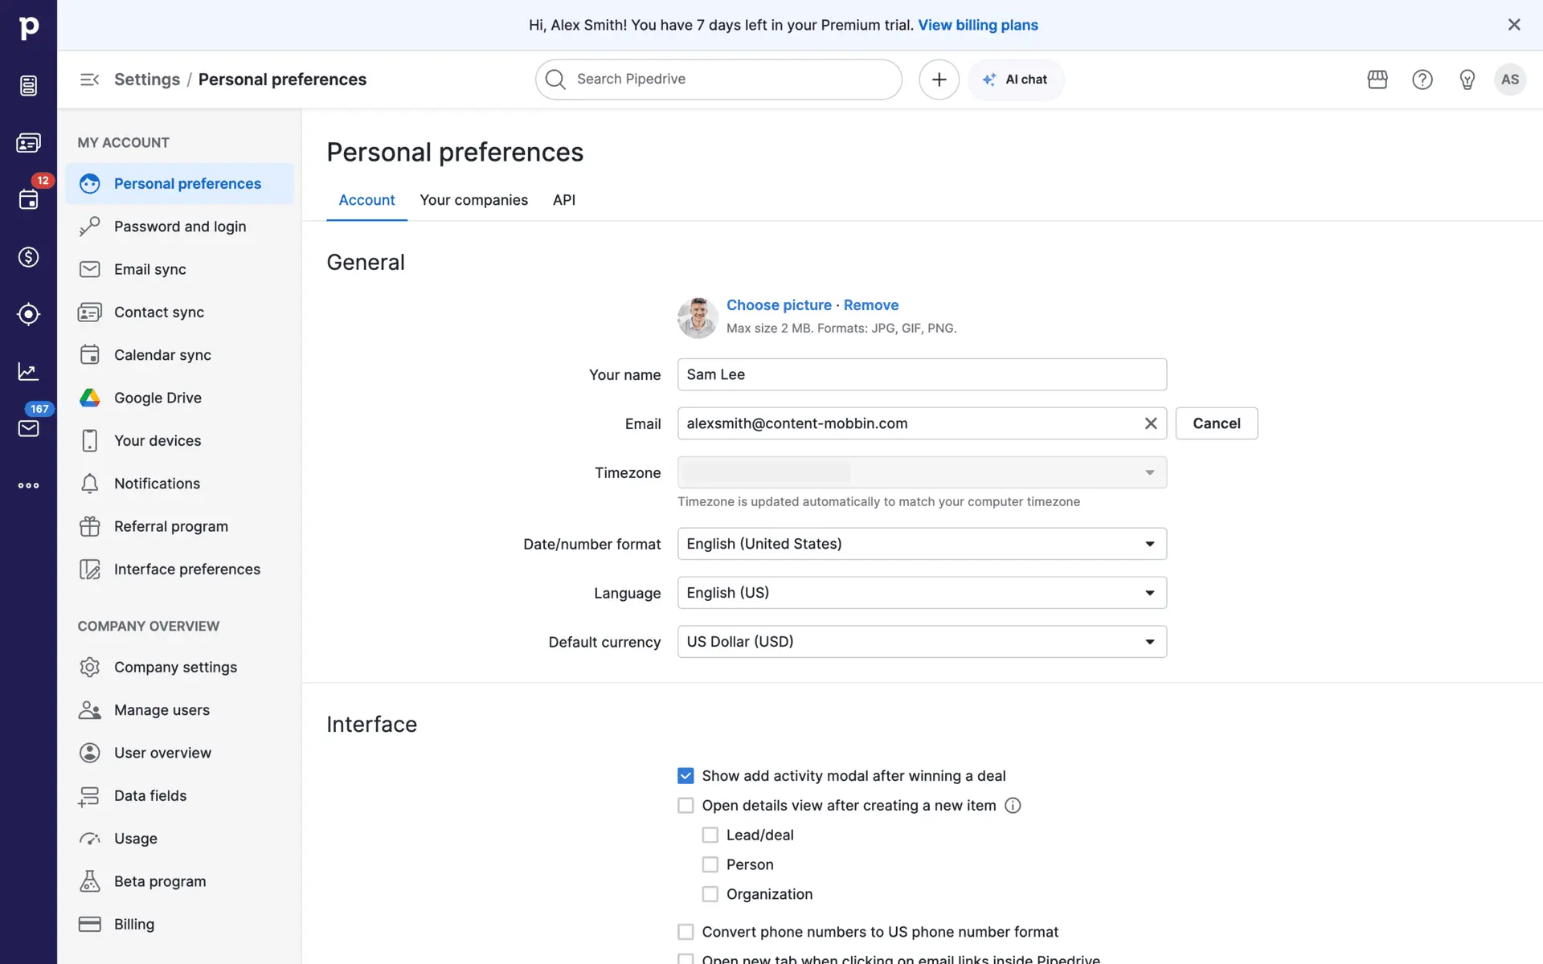Expand the Default currency dropdown
This screenshot has width=1543, height=964.
(922, 642)
